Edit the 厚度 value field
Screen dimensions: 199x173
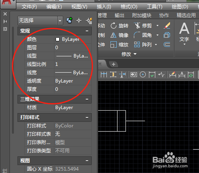73,89
